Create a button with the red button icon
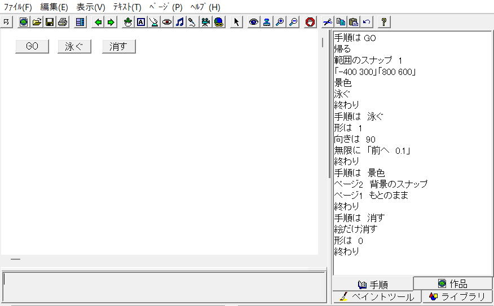 [167, 22]
